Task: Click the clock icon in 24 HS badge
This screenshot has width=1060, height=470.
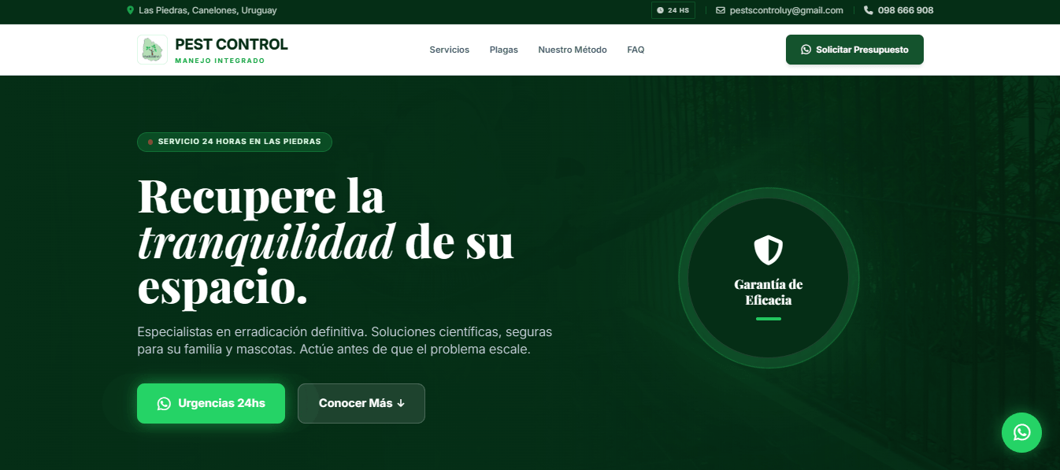Action: click(x=660, y=10)
